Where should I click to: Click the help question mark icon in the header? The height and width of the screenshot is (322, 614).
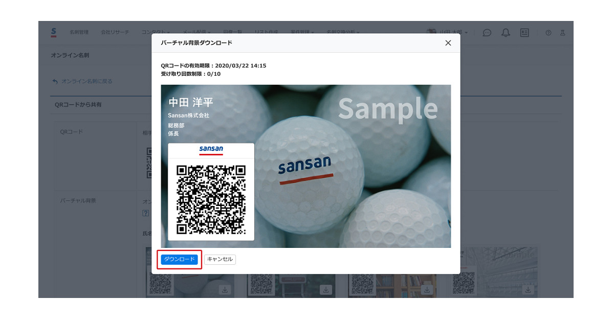[x=548, y=33]
